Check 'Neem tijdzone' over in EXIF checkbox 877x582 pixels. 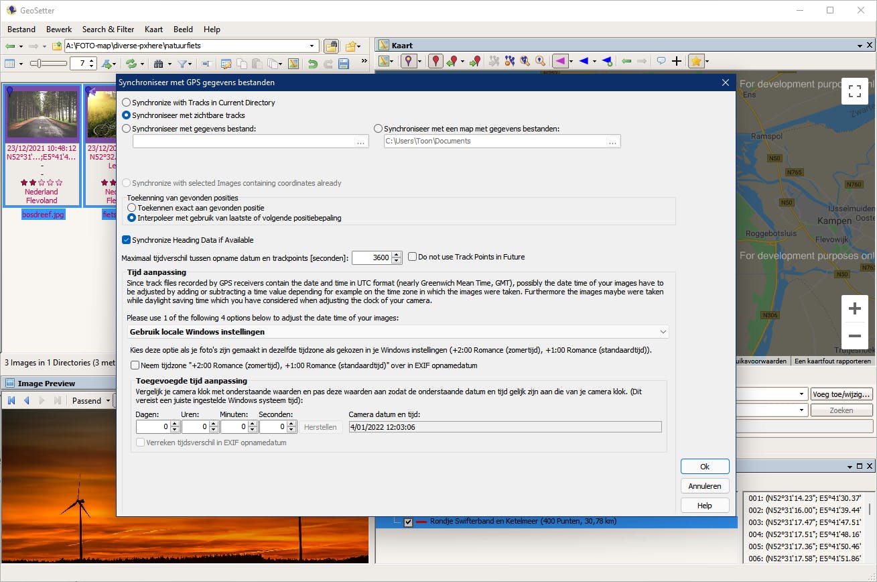[135, 365]
